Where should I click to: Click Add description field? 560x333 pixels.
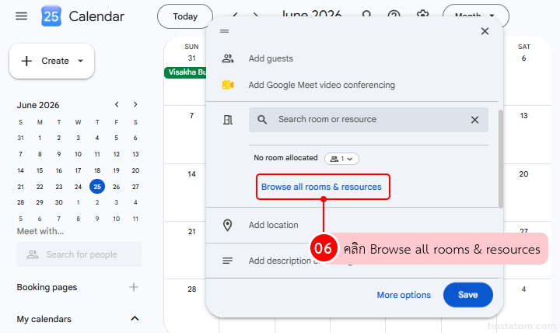tap(280, 261)
